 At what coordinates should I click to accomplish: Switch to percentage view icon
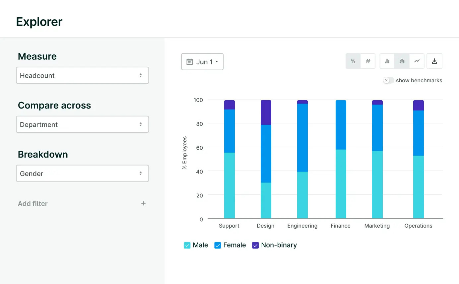point(353,61)
